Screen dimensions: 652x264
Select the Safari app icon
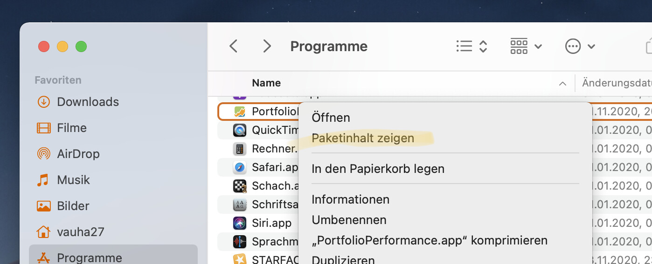(x=240, y=167)
